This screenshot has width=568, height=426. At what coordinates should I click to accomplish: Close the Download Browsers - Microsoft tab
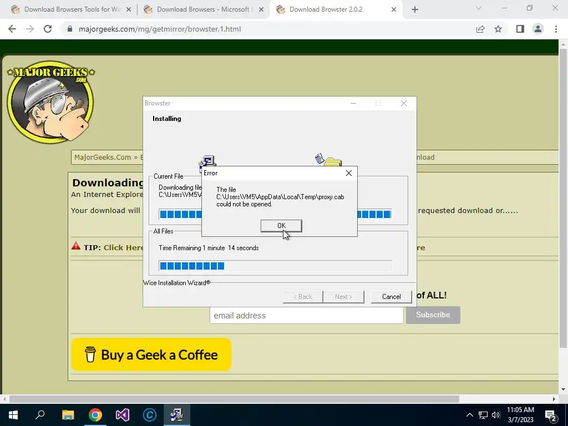261,10
